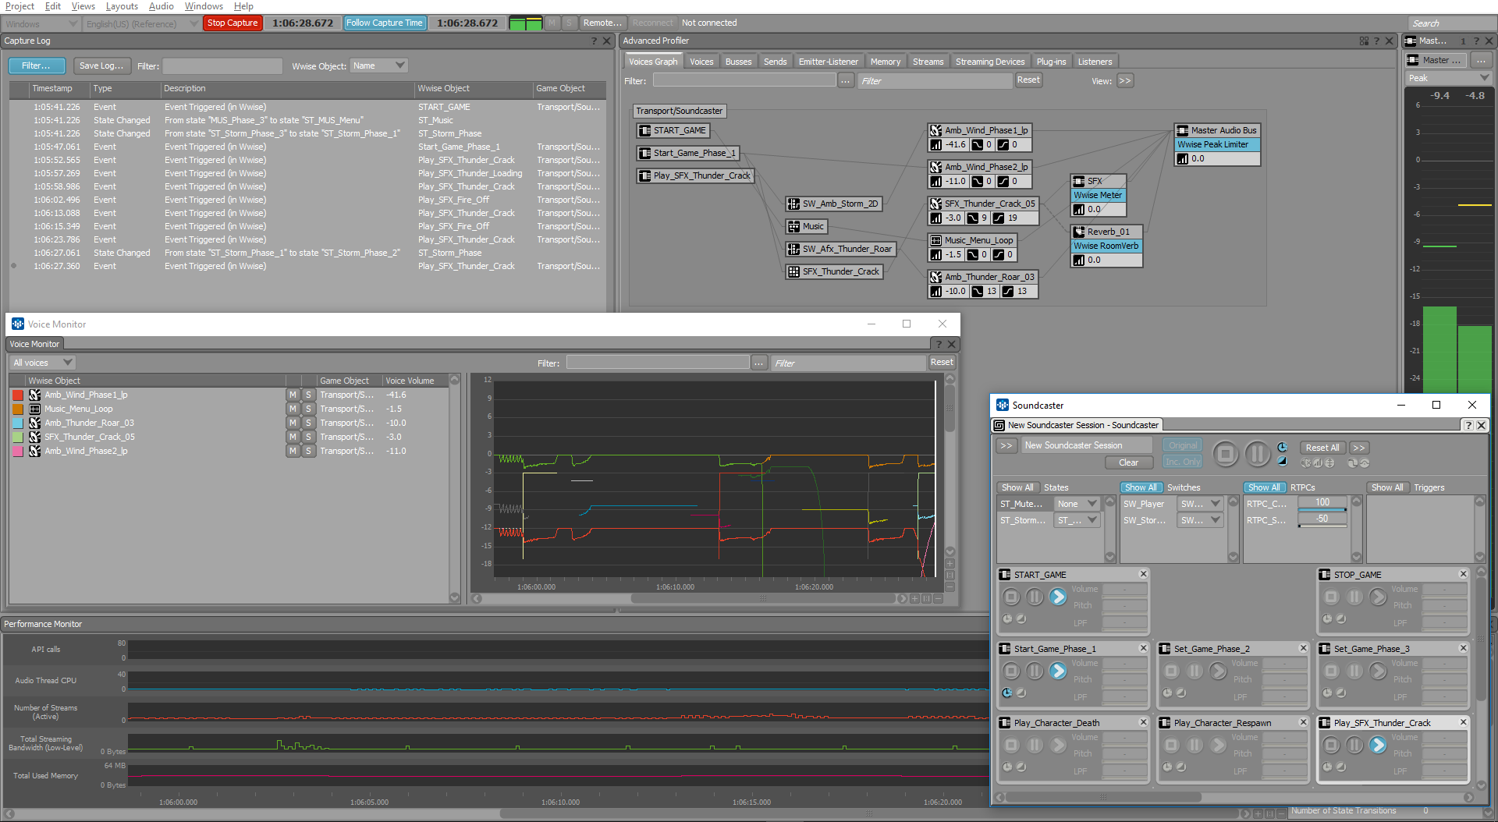Image resolution: width=1498 pixels, height=822 pixels.
Task: Solo Amb_Wind_Phase1_lp in Voice Monitor
Action: 308,395
